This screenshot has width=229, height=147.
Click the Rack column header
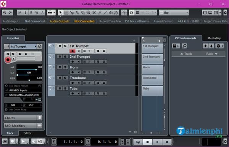point(211,54)
